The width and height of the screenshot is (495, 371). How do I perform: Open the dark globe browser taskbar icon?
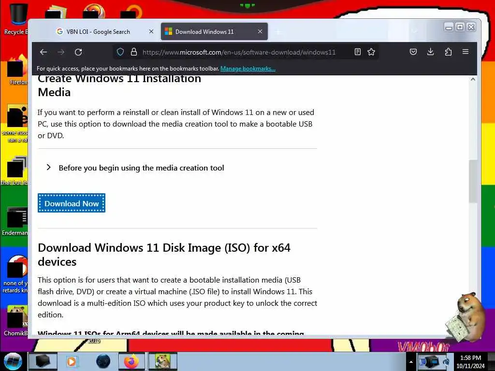[103, 361]
